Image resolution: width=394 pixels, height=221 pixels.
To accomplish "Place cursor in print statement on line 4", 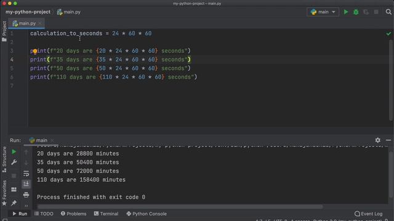I will [x=110, y=60].
